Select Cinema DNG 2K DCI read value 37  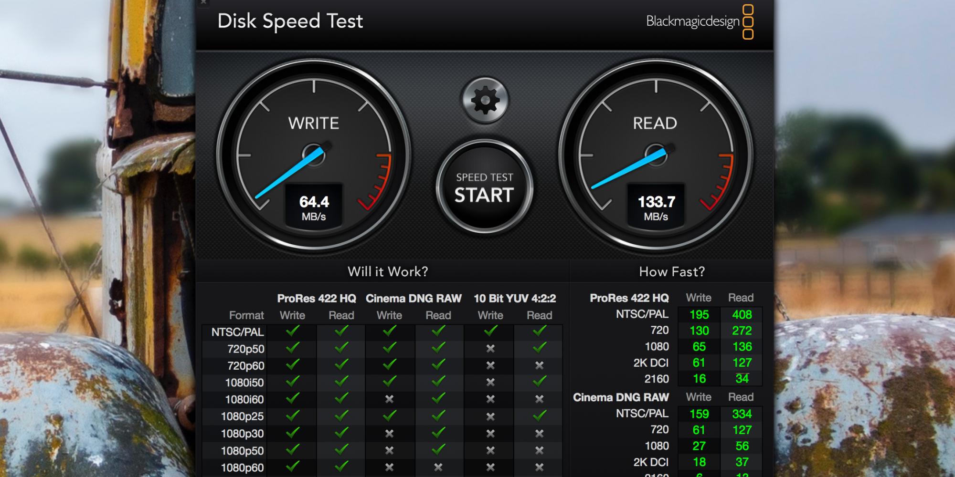point(742,462)
